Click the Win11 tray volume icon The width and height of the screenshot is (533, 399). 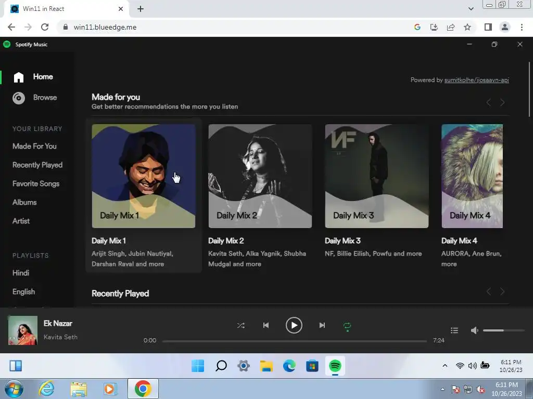(x=472, y=365)
